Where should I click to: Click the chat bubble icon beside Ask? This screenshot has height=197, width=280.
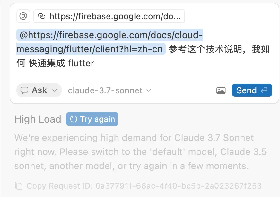coord(24,90)
